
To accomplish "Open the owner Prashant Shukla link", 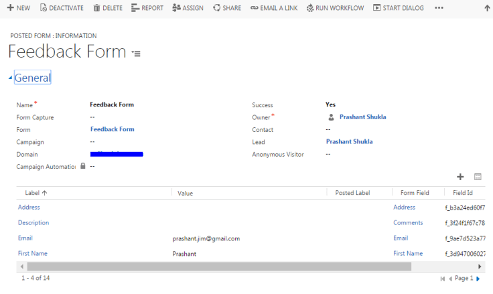I will coord(362,117).
